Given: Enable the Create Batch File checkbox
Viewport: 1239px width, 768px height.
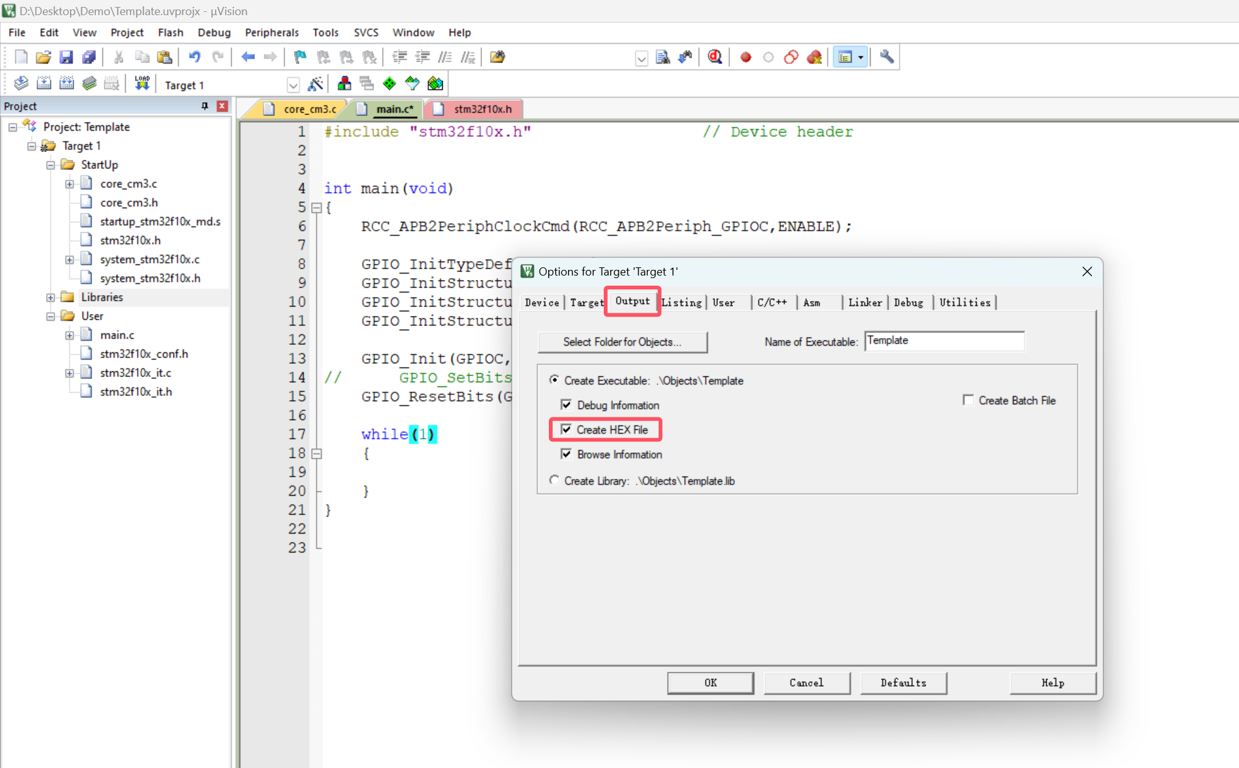Looking at the screenshot, I should click(x=968, y=400).
